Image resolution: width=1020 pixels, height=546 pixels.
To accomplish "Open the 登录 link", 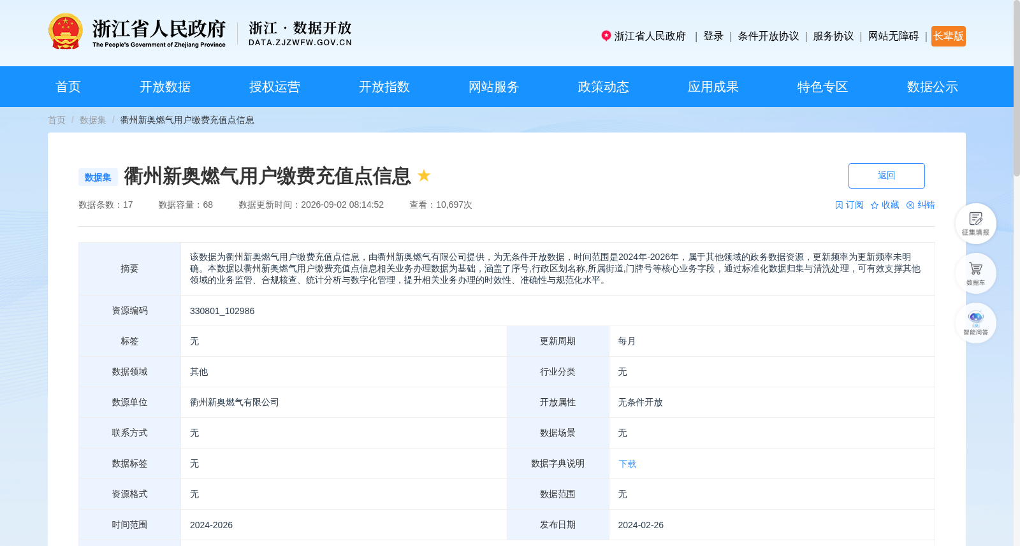I will pyautogui.click(x=713, y=36).
